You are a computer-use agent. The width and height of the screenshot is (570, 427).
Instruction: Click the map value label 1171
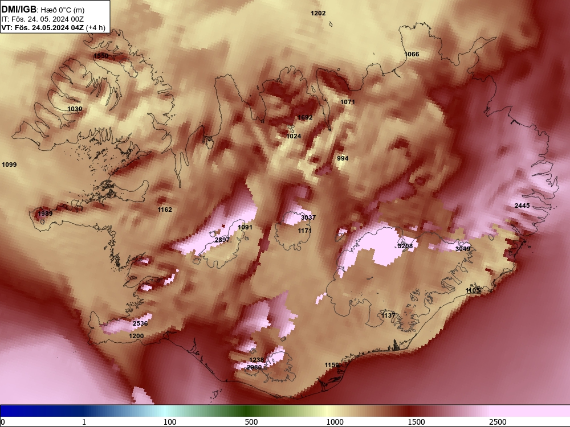(x=304, y=231)
